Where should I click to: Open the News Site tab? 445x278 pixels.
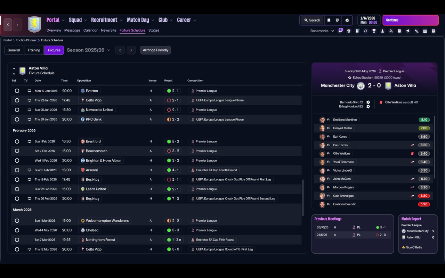108,31
